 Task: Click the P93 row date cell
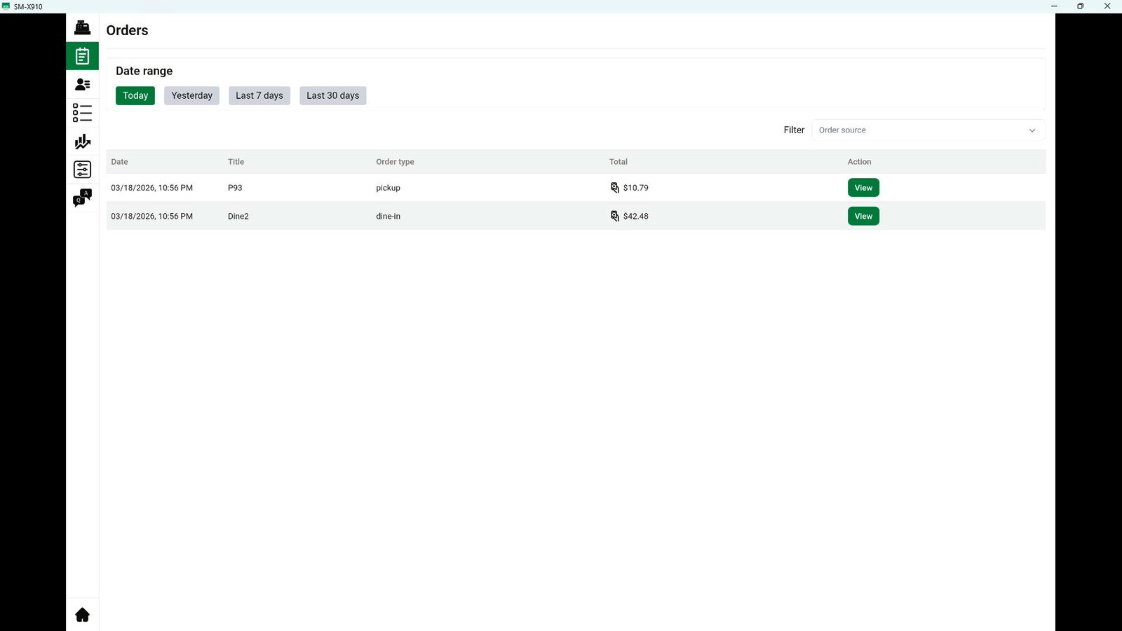pyautogui.click(x=151, y=188)
